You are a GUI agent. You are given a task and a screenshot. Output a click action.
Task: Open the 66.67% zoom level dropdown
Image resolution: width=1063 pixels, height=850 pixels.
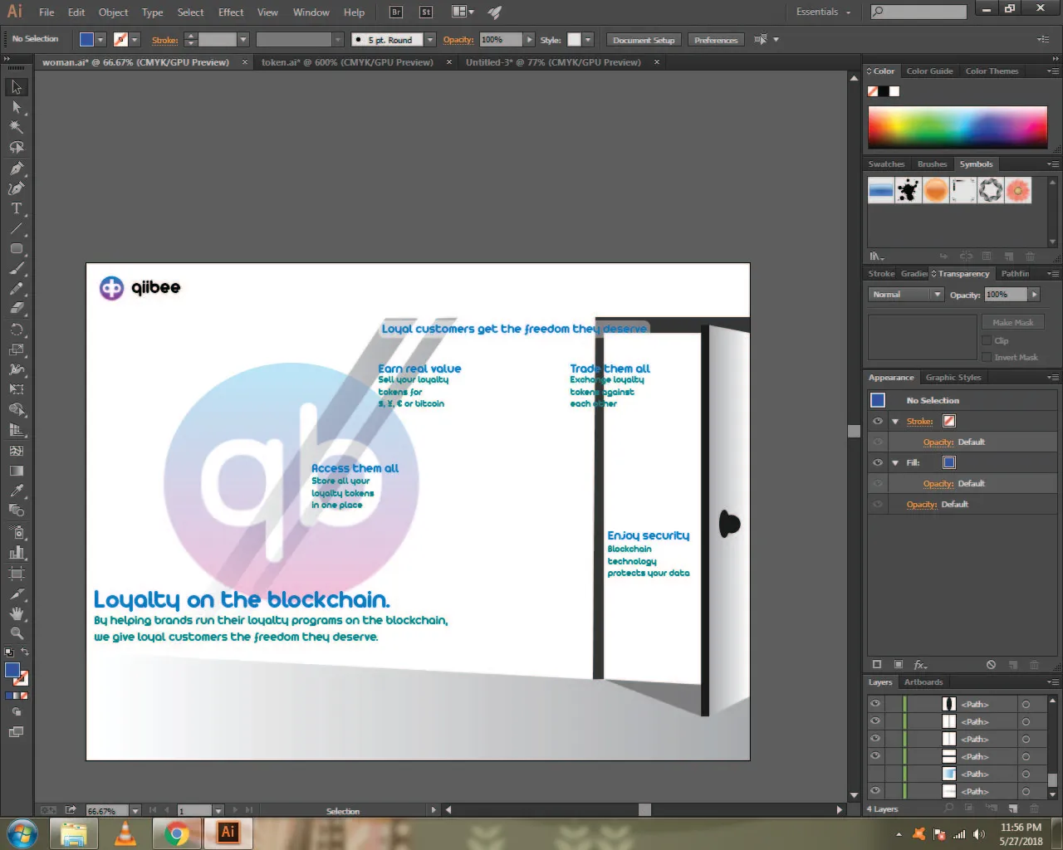tap(135, 811)
